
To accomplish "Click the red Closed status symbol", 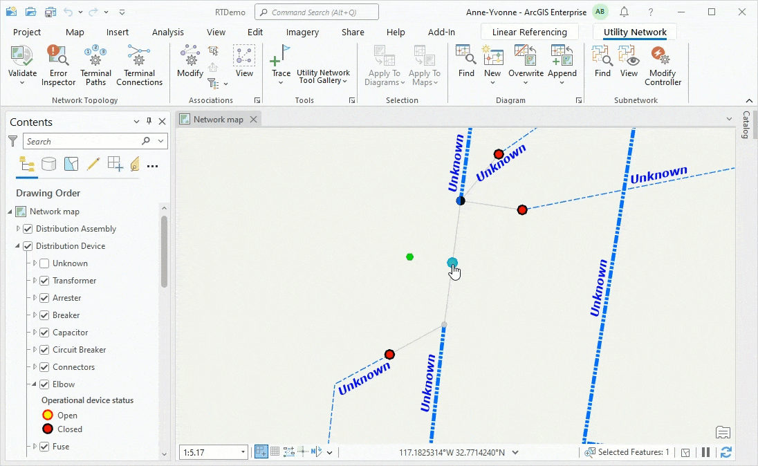I will [x=48, y=429].
